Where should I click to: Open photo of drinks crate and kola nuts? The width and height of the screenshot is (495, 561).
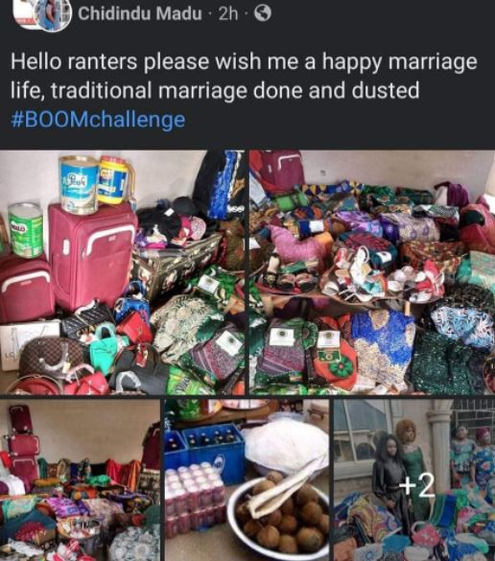click(247, 480)
